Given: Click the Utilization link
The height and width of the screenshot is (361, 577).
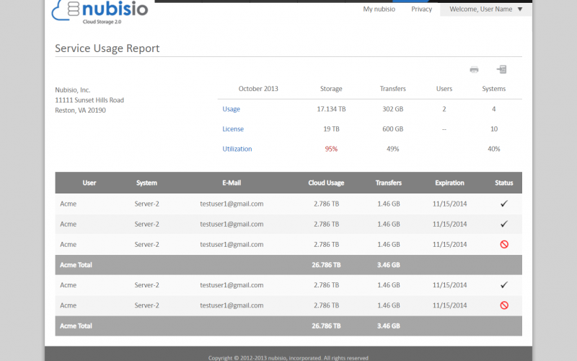Looking at the screenshot, I should pyautogui.click(x=237, y=149).
